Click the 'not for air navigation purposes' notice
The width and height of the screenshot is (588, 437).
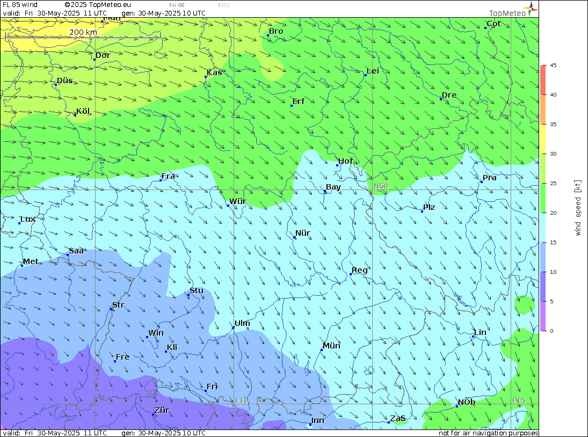(x=489, y=433)
